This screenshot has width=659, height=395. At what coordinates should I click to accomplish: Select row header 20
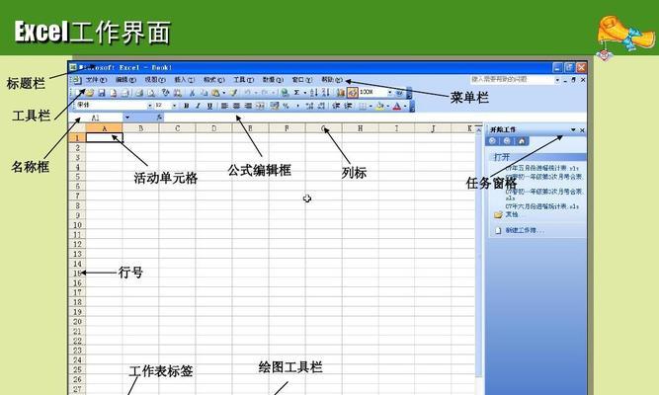pos(77,322)
